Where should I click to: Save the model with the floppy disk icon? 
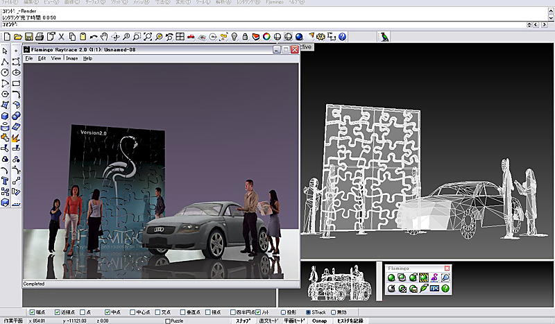click(x=28, y=37)
